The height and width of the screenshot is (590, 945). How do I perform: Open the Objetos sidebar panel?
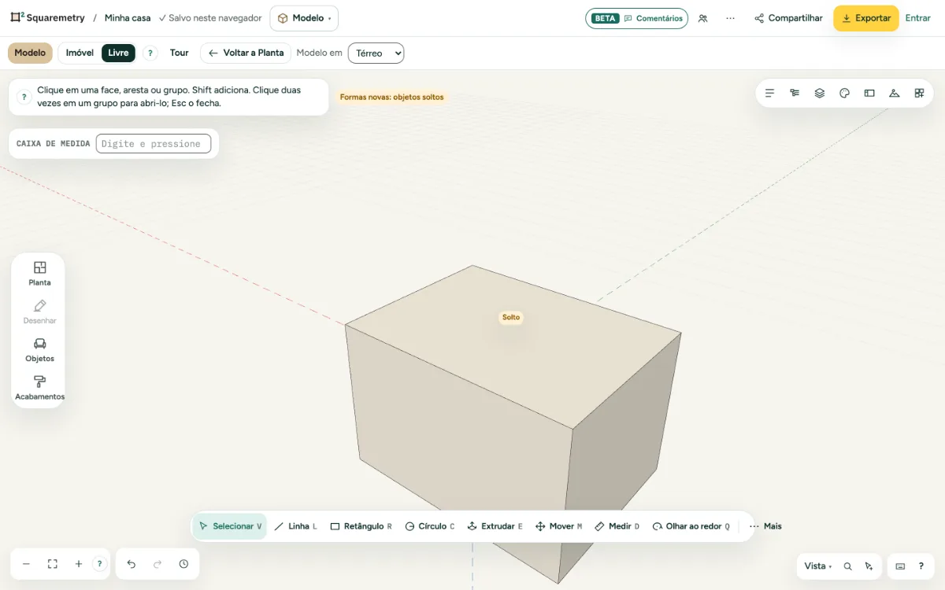(39, 349)
